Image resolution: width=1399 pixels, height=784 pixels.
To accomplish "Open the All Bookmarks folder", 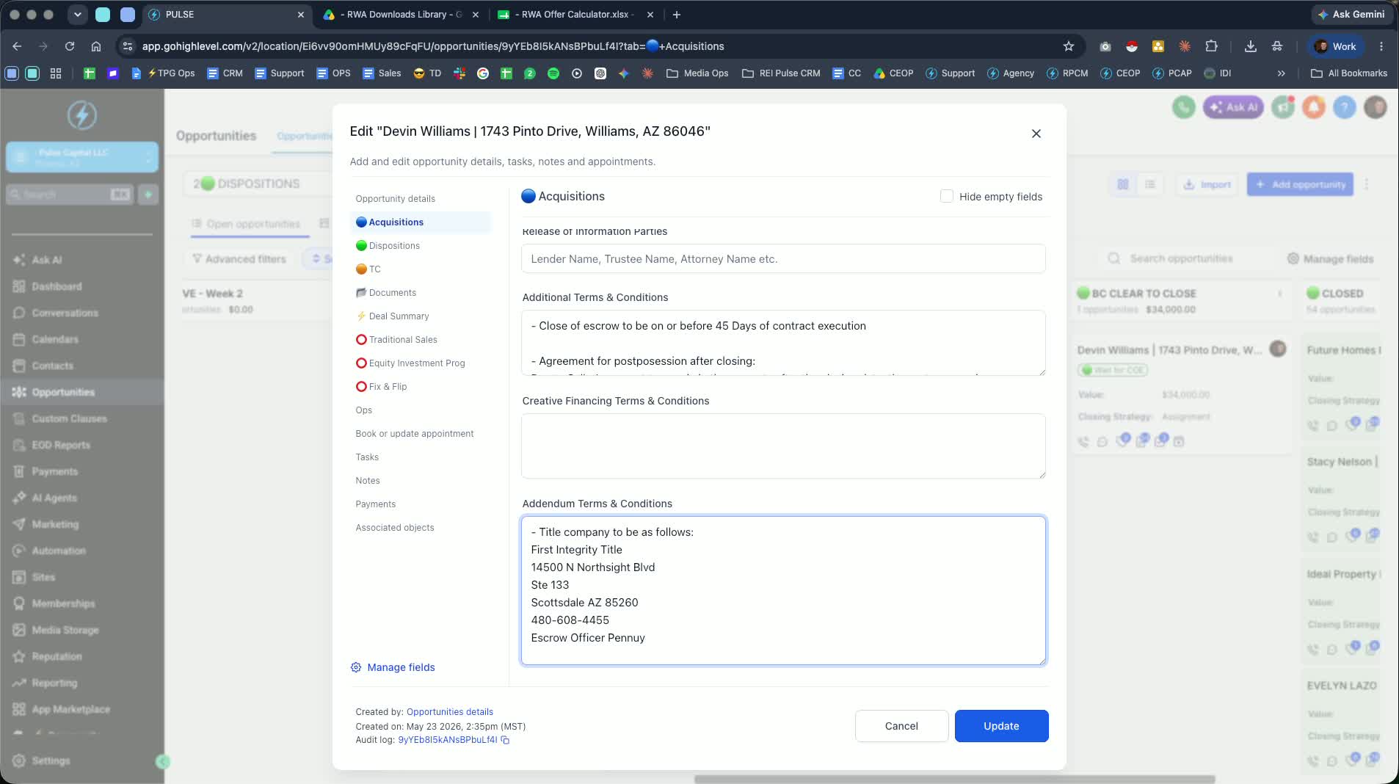I will click(x=1348, y=73).
